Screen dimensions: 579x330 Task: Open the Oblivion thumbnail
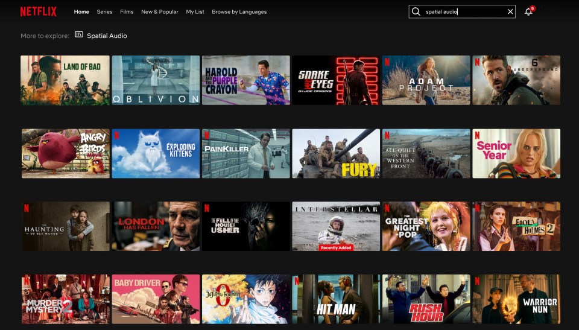coord(156,80)
